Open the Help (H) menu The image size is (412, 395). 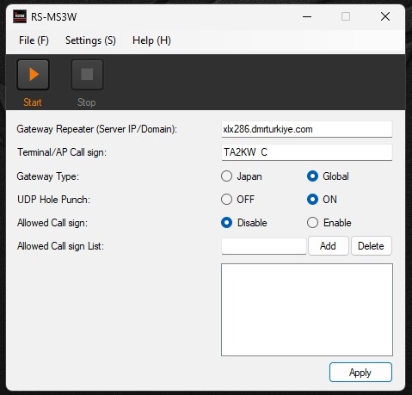tap(151, 40)
